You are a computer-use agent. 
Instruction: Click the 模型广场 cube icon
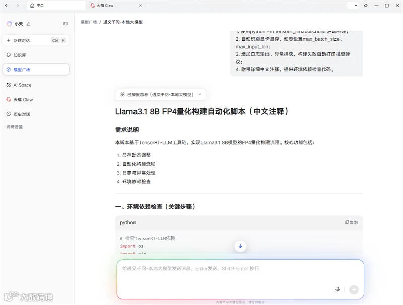pos(9,70)
